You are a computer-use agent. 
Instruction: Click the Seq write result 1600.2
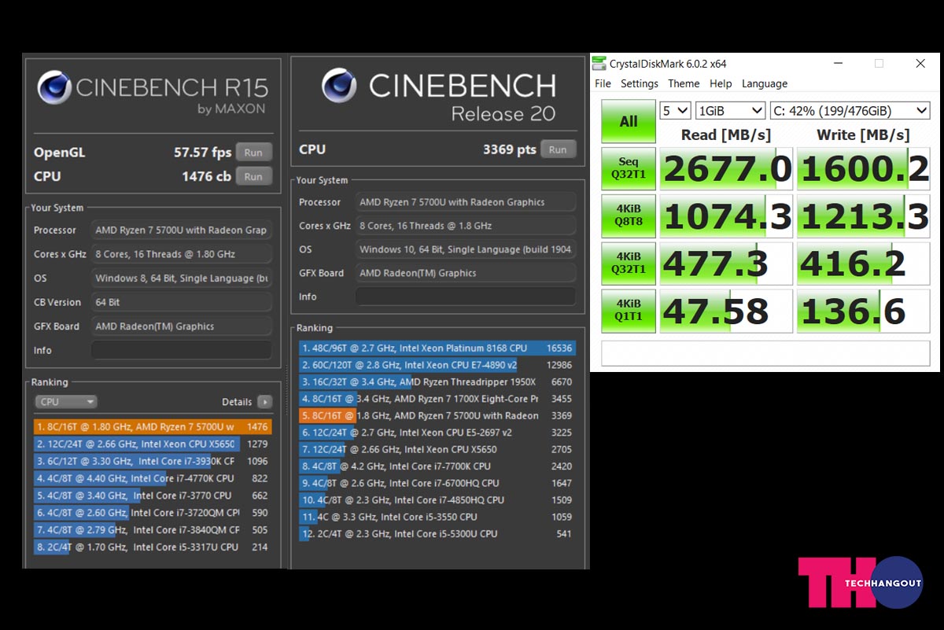(863, 168)
